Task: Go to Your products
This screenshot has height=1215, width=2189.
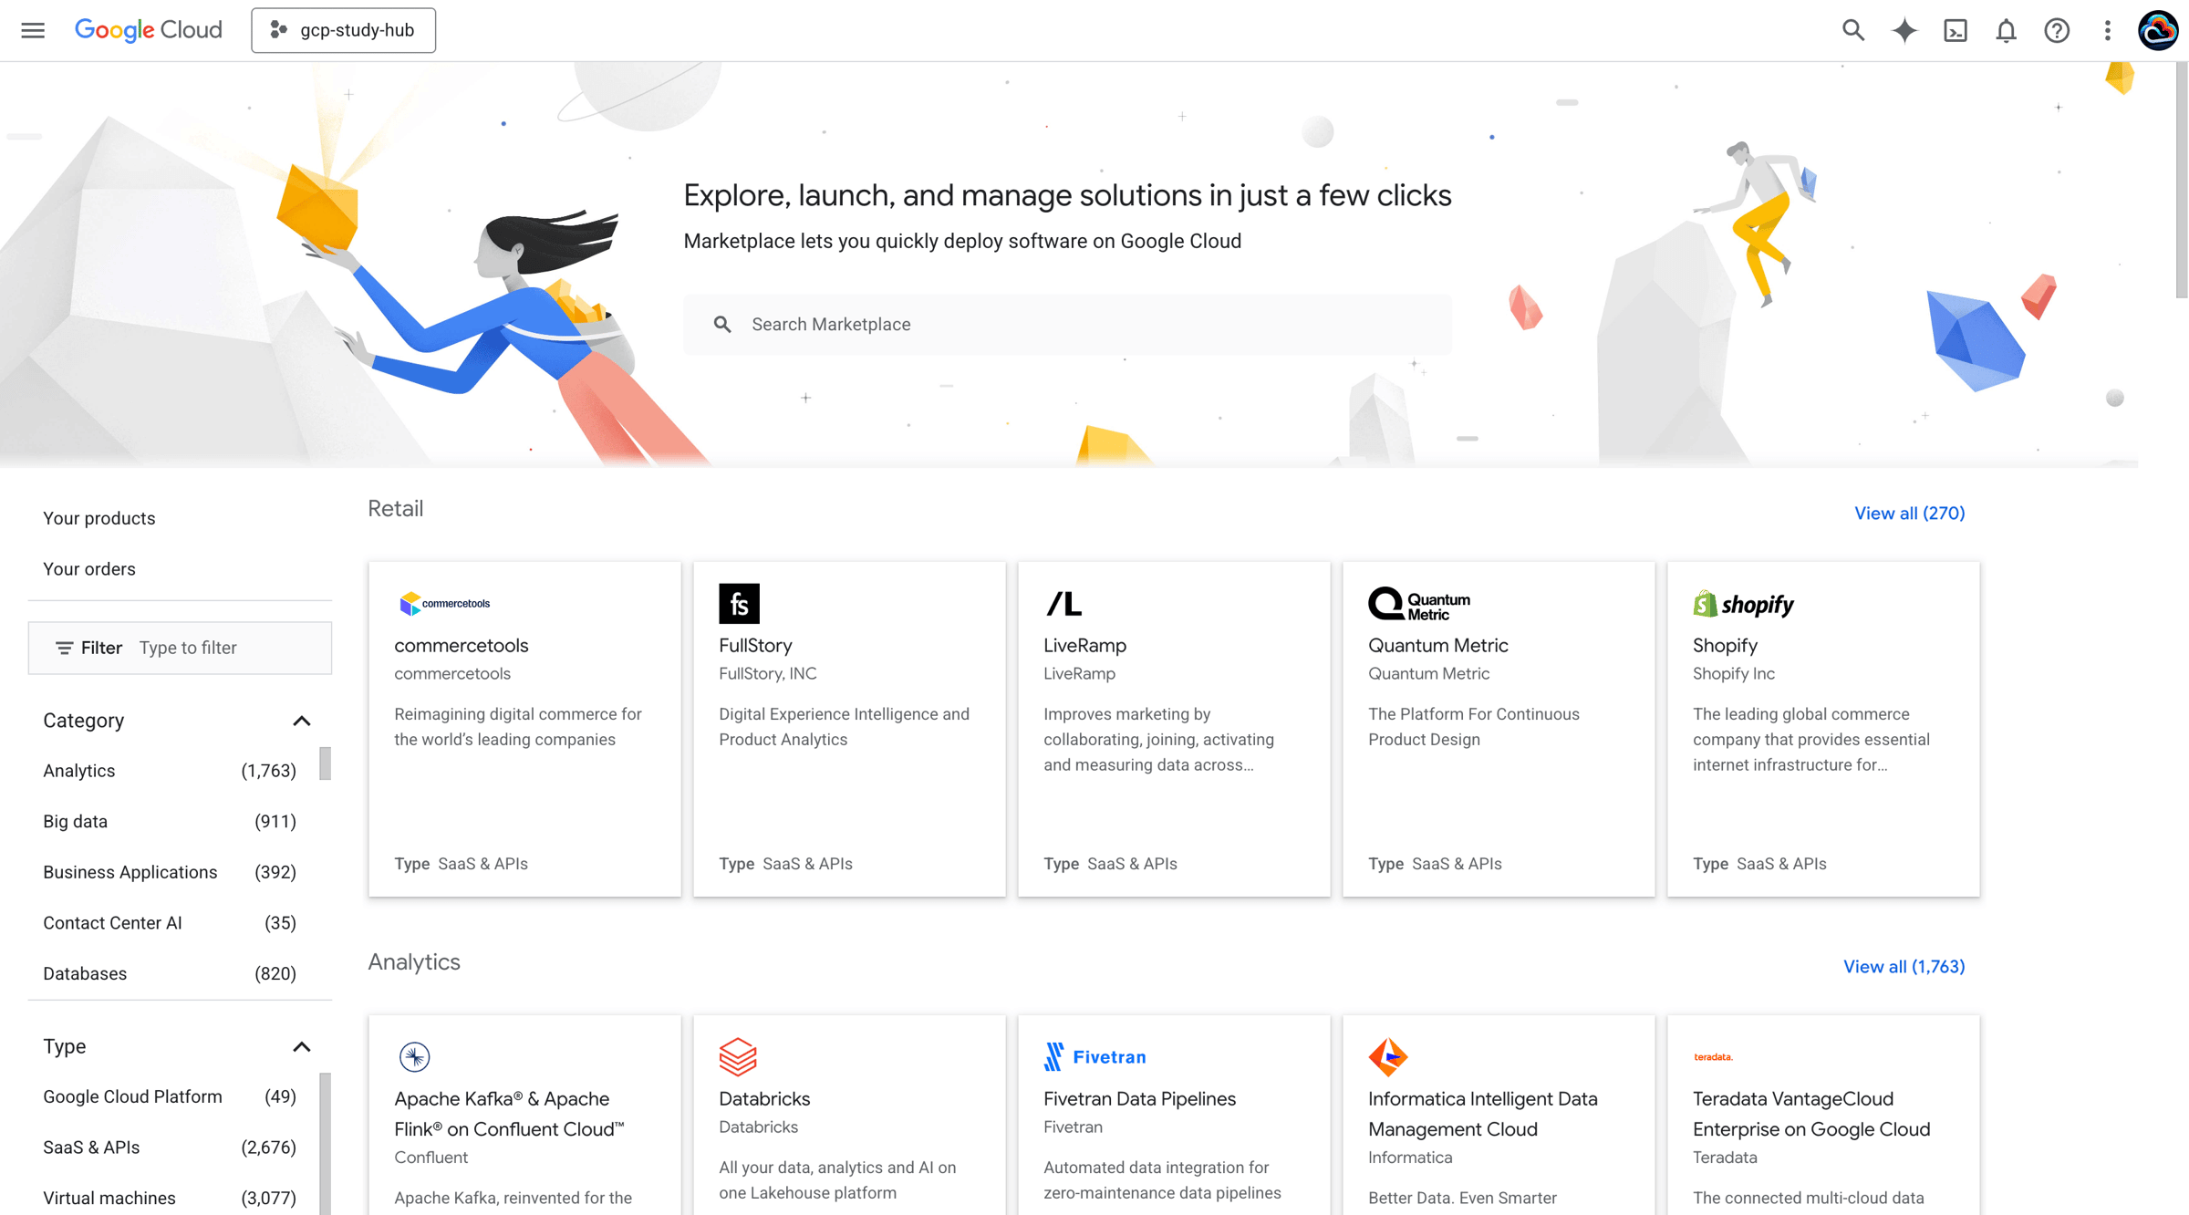Action: (99, 518)
